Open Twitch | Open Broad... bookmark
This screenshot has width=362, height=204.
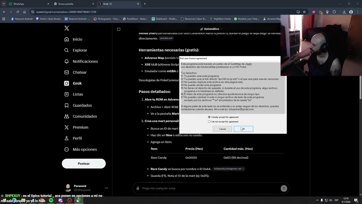click(x=49, y=19)
